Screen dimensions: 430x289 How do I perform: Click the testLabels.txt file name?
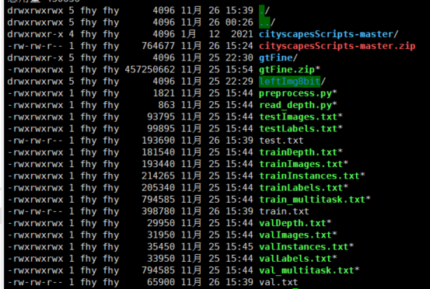pos(298,128)
